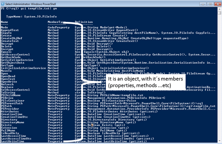The height and width of the screenshot is (144, 222).
Task: Click the 'LastAccessTime' member name
Action: coord(14,136)
